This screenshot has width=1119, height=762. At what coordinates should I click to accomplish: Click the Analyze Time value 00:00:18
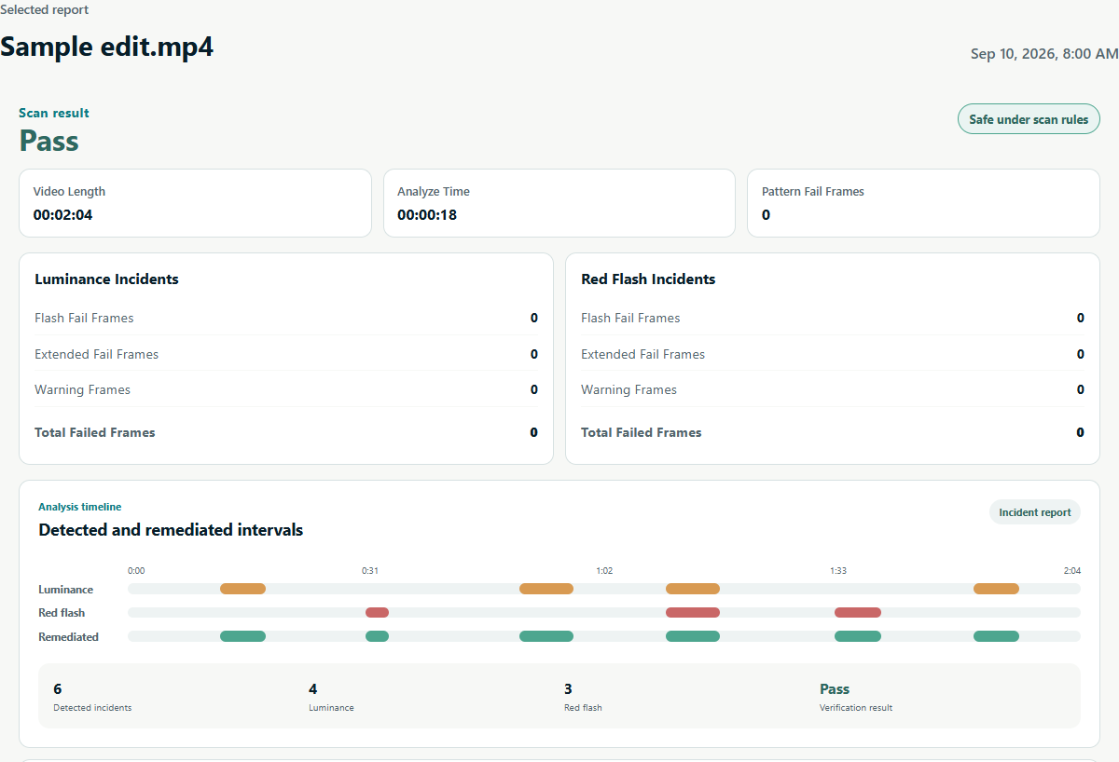coord(427,215)
